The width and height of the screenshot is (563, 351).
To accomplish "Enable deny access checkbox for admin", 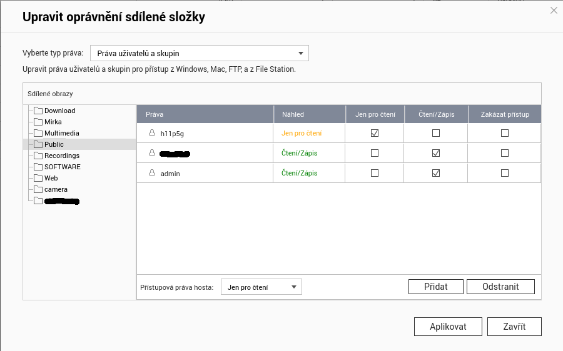I will (505, 173).
